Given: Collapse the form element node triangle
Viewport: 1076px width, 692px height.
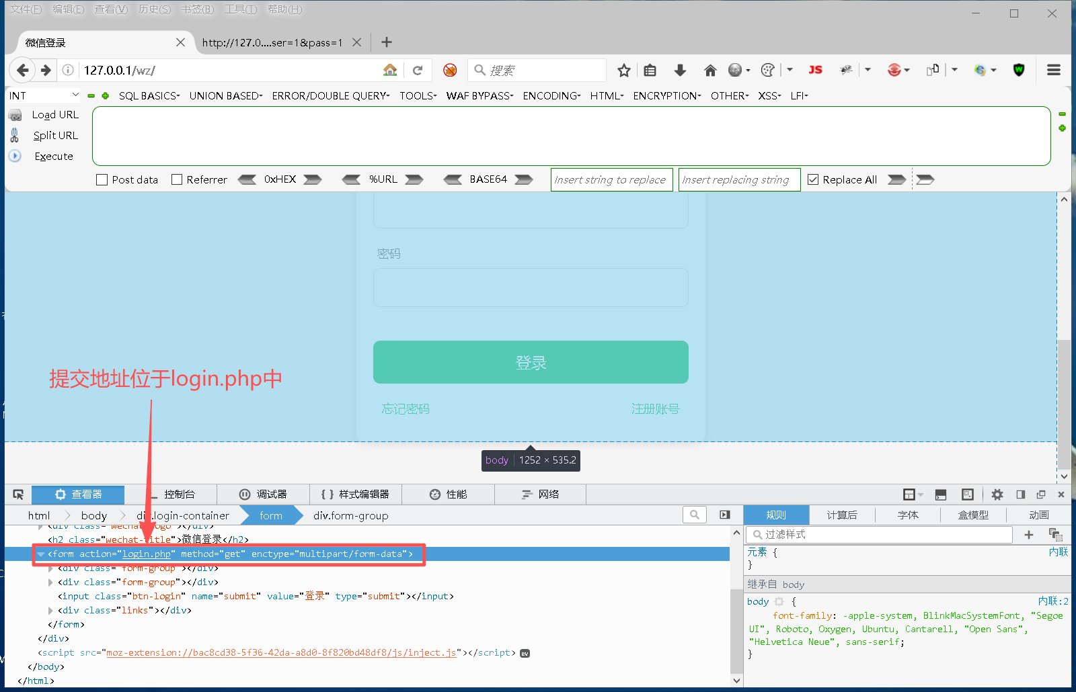Looking at the screenshot, I should 41,554.
